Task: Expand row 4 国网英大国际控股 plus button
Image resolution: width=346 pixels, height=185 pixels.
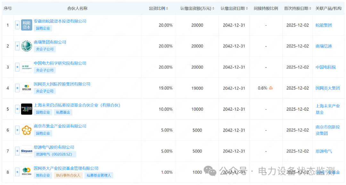Action: 17,88
